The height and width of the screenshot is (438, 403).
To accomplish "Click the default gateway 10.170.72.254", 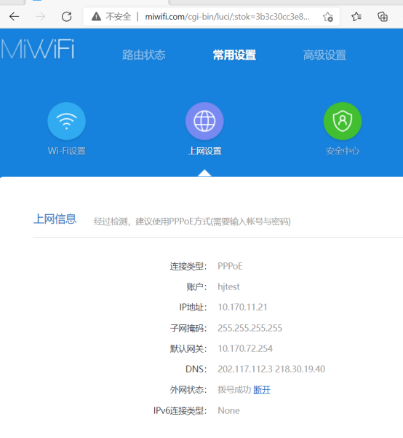I will click(x=245, y=348).
